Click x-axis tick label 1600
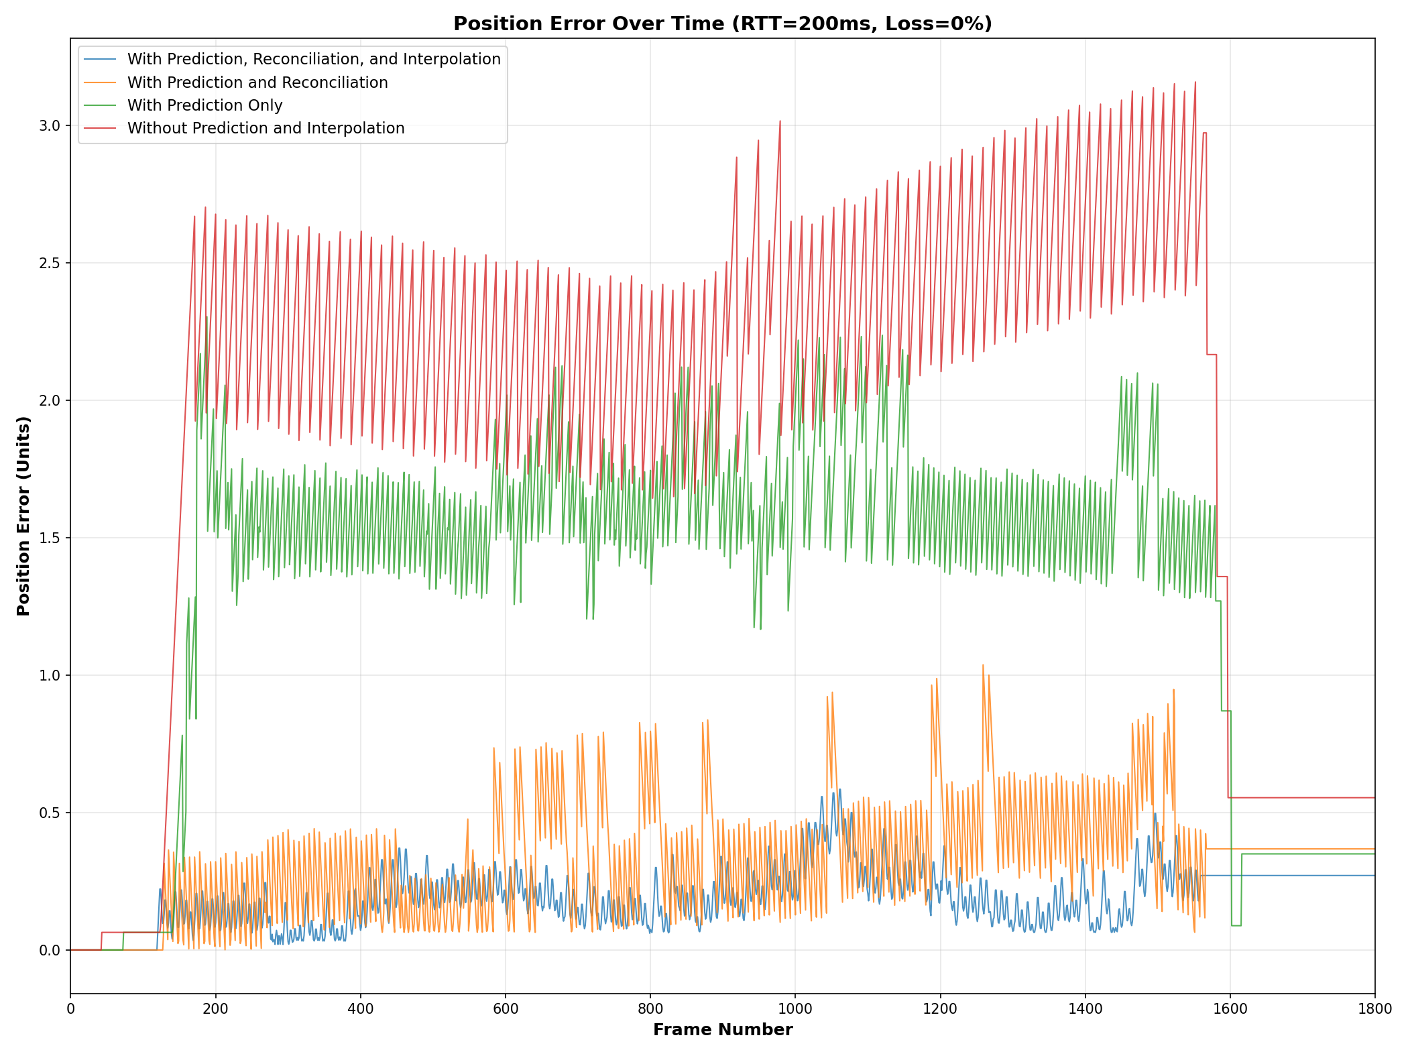This screenshot has height=1056, width=1408. click(x=1230, y=1008)
